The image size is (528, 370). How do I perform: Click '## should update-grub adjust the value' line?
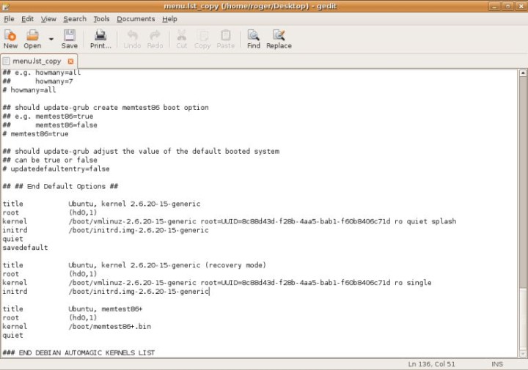click(141, 151)
